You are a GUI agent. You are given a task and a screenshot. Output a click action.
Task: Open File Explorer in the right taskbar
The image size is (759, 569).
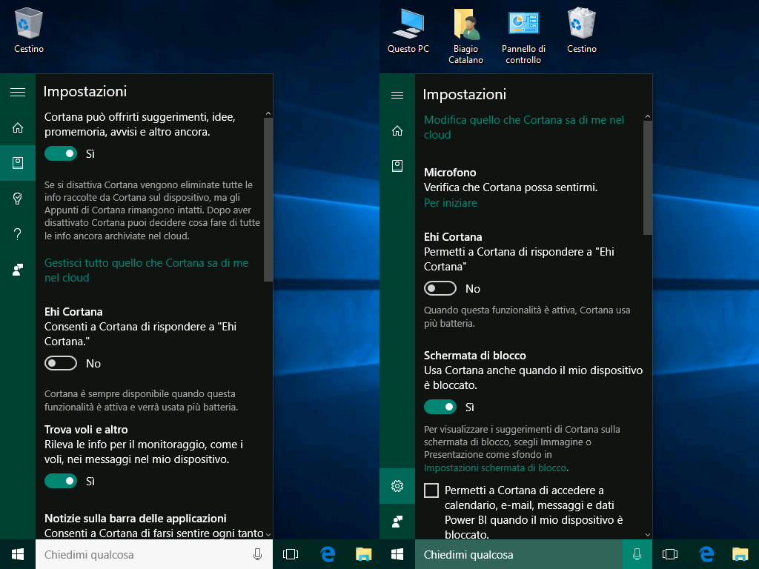740,554
